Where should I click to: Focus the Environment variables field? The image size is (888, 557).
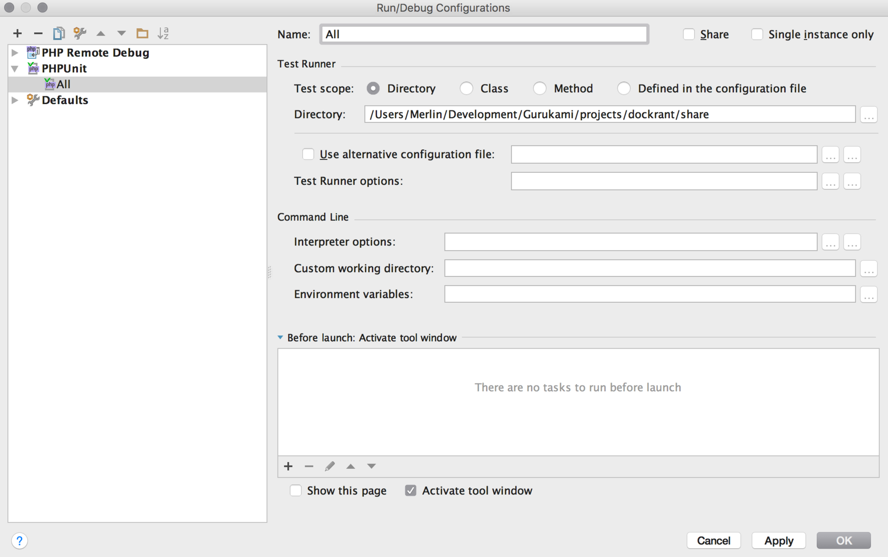tap(650, 294)
